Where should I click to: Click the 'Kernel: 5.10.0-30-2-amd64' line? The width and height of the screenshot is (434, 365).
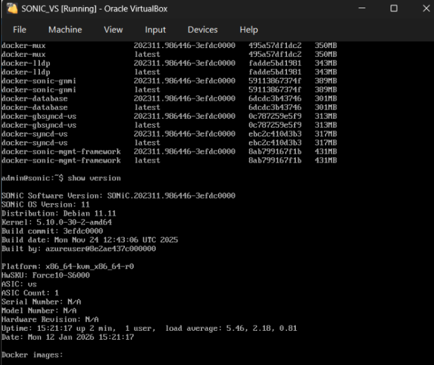tap(57, 222)
